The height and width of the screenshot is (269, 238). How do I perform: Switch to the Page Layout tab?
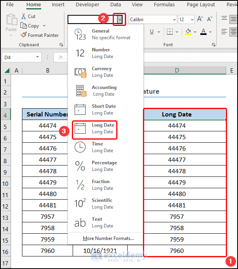pyautogui.click(x=201, y=5)
